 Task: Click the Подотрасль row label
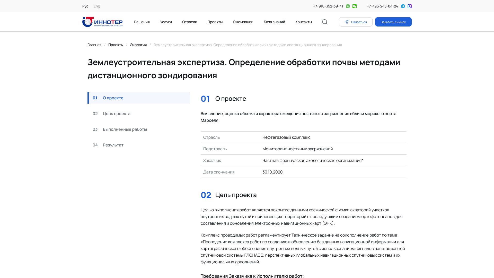coord(215,149)
